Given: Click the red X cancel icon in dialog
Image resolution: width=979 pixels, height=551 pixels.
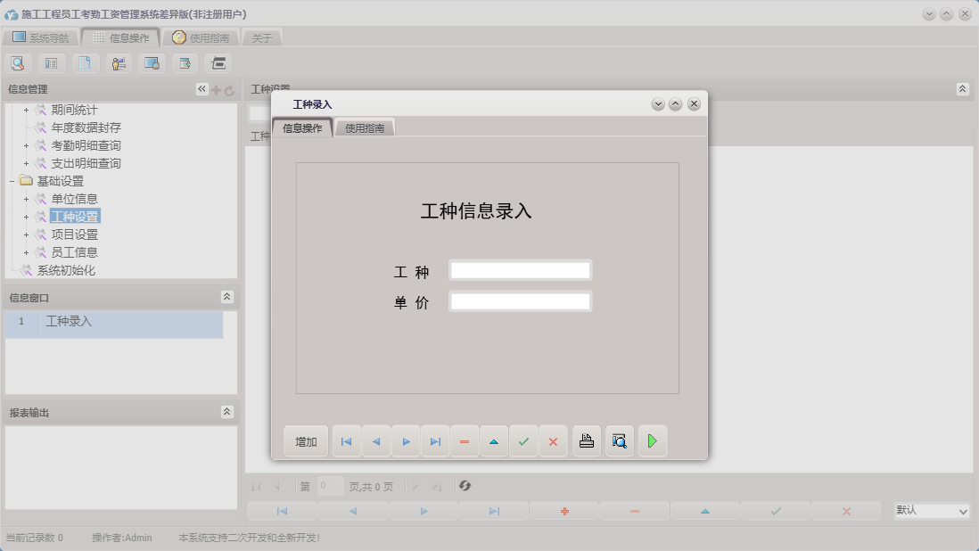Looking at the screenshot, I should (553, 441).
